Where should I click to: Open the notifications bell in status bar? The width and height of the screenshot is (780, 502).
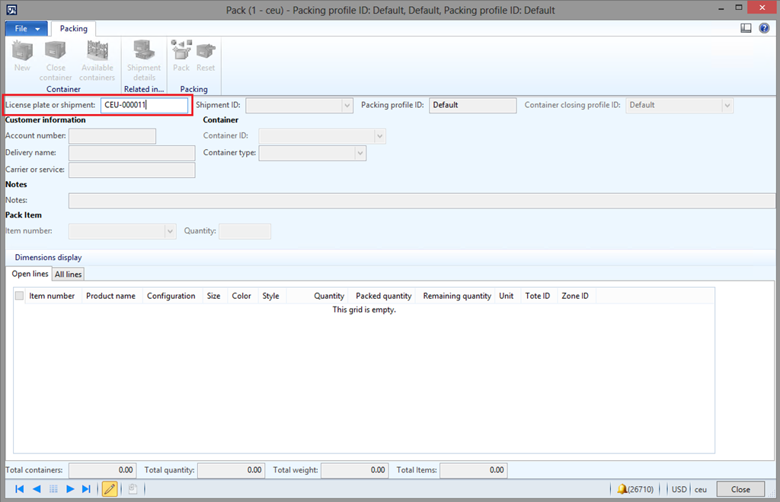pyautogui.click(x=622, y=489)
